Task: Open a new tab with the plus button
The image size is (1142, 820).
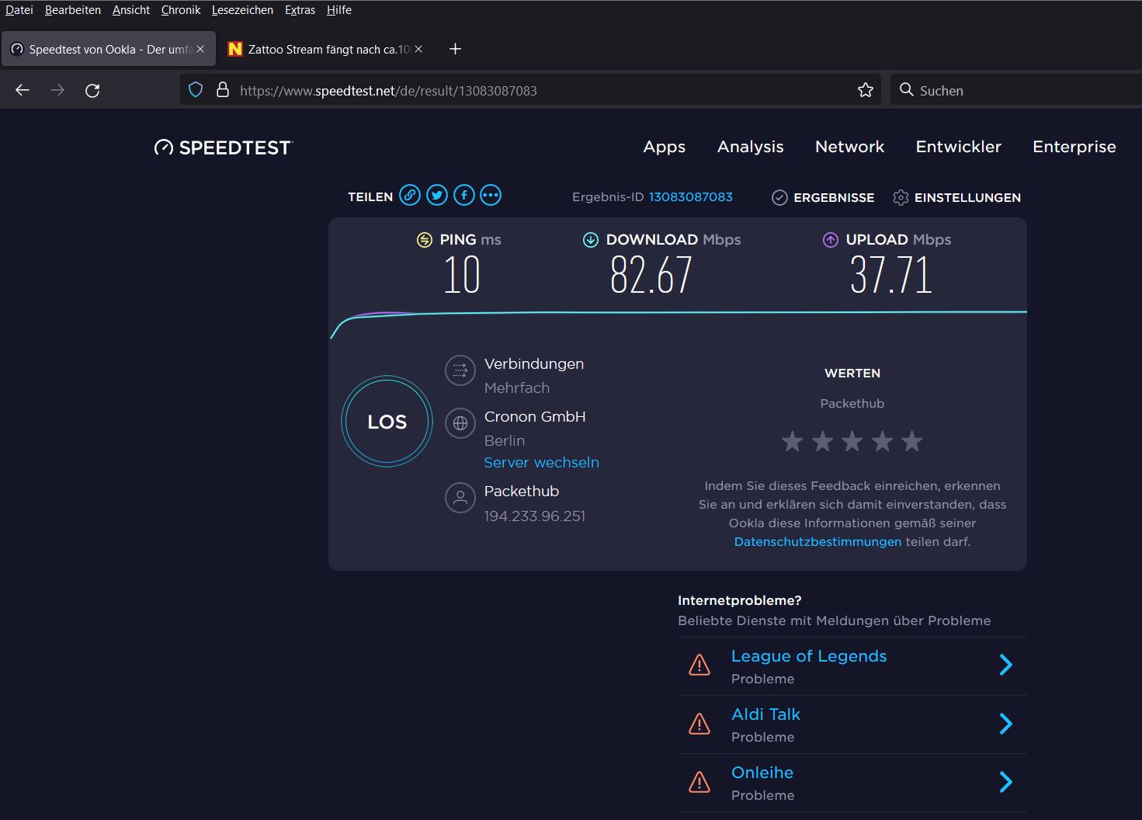Action: click(456, 49)
